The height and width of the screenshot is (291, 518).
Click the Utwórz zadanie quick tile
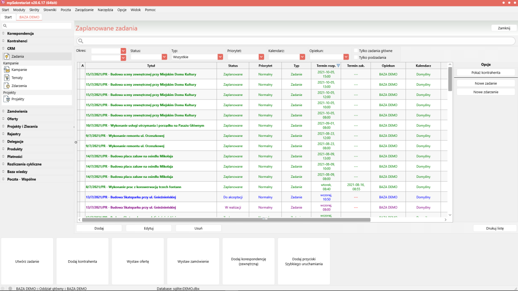pos(27,261)
